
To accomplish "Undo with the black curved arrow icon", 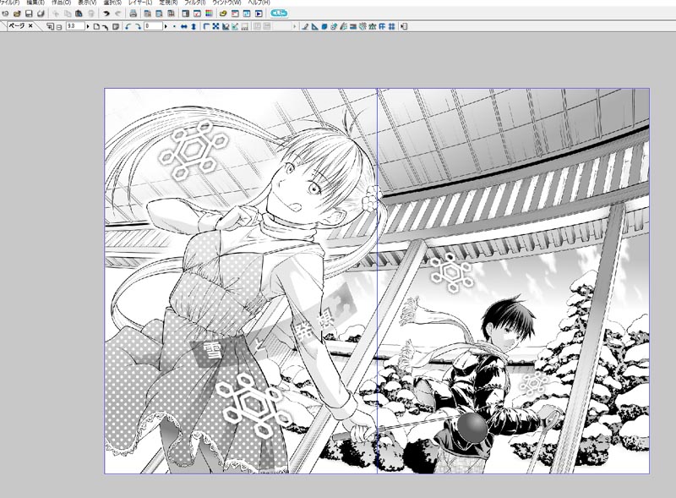I will [x=106, y=14].
